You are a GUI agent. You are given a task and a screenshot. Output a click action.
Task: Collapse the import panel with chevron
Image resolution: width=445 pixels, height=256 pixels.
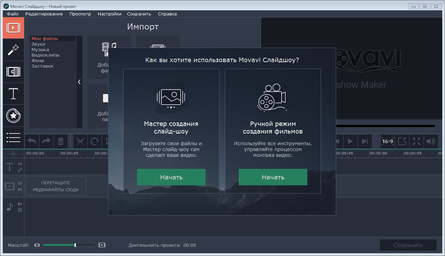(79, 82)
